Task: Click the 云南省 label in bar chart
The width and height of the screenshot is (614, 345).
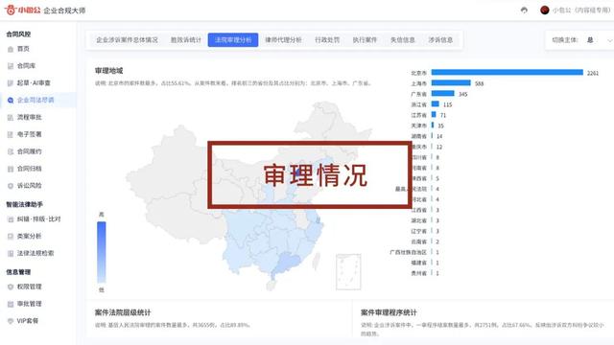Action: click(x=418, y=241)
